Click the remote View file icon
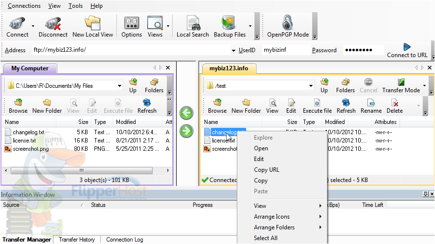This screenshot has width=435, height=244. (x=272, y=102)
